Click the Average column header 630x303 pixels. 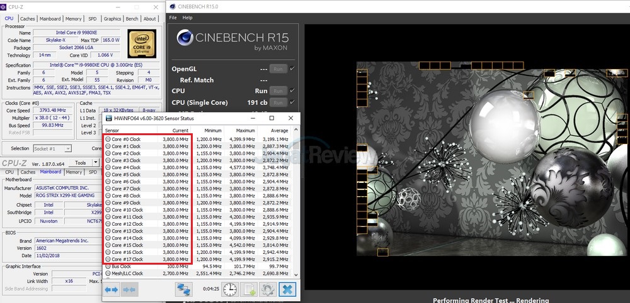pyautogui.click(x=273, y=130)
